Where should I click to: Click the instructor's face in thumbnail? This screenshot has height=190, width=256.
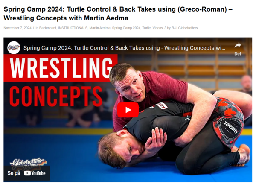coord(129,85)
